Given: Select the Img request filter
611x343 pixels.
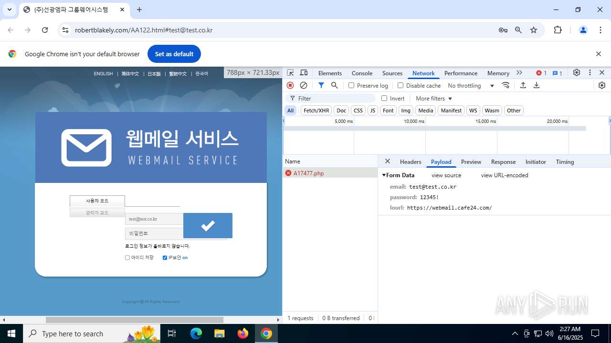Looking at the screenshot, I should [x=406, y=111].
